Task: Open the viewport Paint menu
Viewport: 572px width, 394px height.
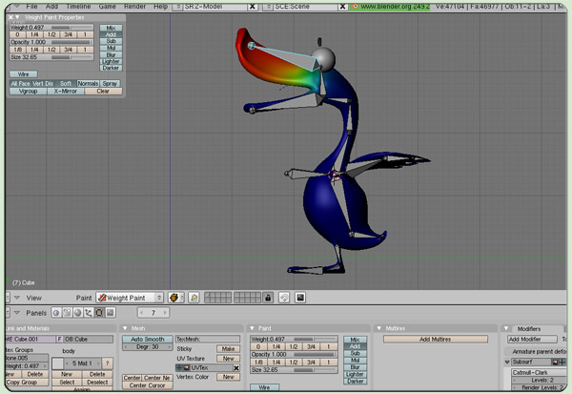Action: (x=84, y=298)
